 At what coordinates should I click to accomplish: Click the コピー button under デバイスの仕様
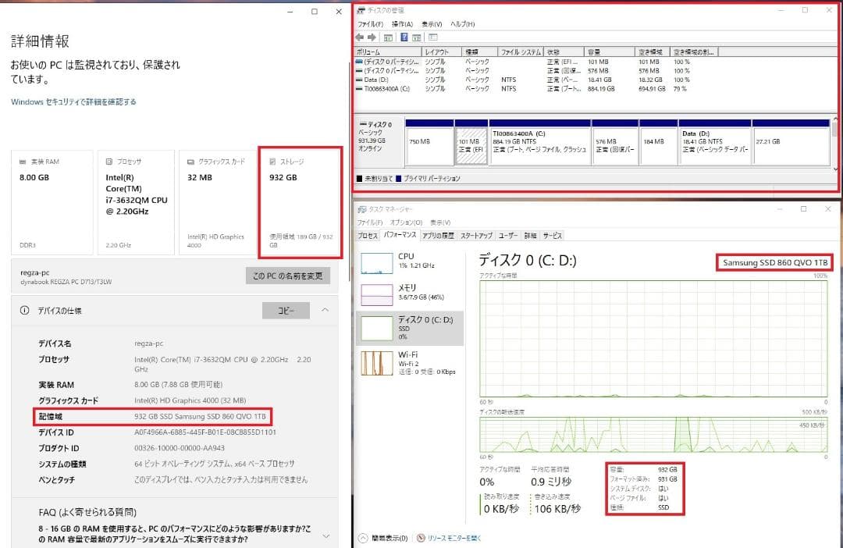286,310
